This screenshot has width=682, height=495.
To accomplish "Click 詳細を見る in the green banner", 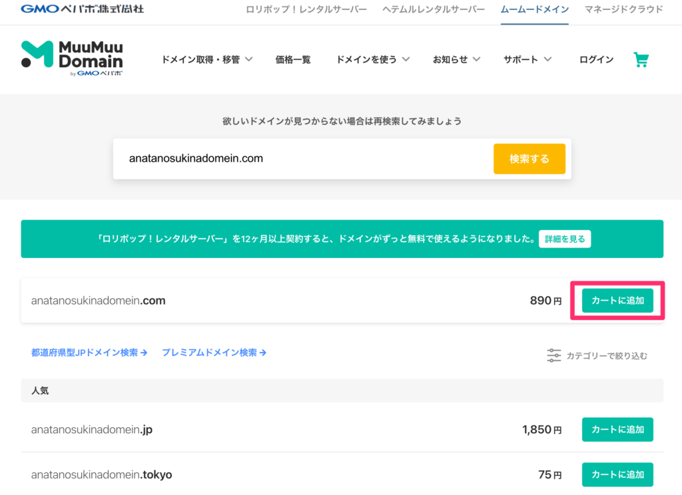I will click(564, 239).
